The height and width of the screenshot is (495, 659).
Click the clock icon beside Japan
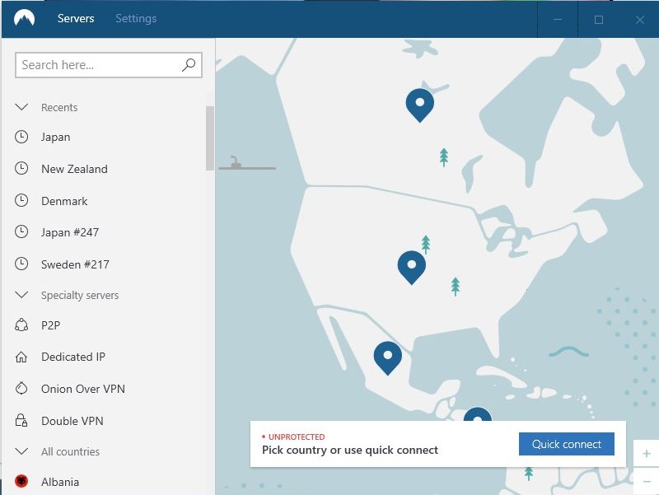point(21,137)
